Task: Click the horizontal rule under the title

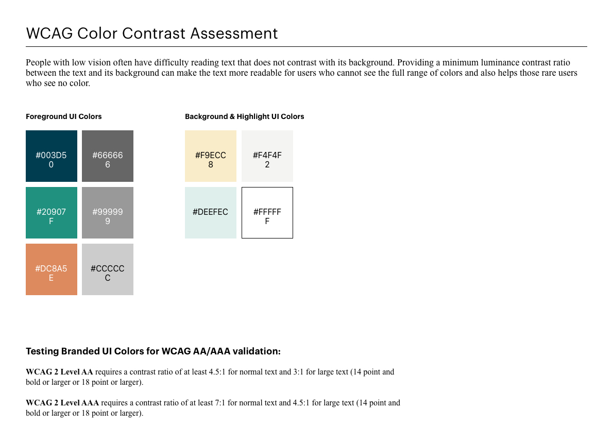Action: pyautogui.click(x=306, y=46)
